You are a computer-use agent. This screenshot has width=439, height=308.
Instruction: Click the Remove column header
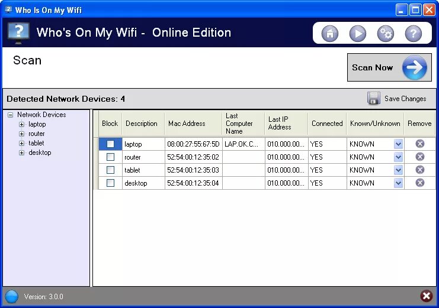coord(419,124)
